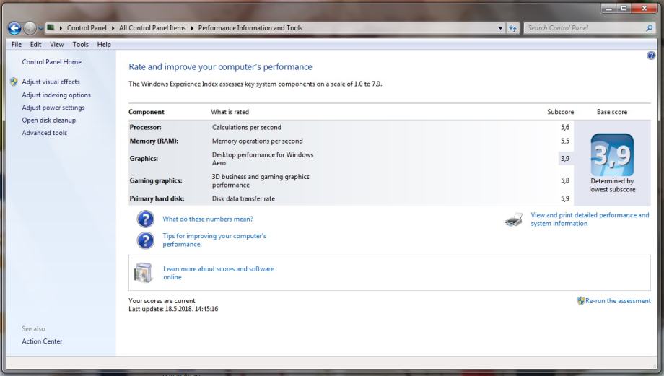This screenshot has width=664, height=376.
Task: Click the printer icon
Action: click(514, 219)
